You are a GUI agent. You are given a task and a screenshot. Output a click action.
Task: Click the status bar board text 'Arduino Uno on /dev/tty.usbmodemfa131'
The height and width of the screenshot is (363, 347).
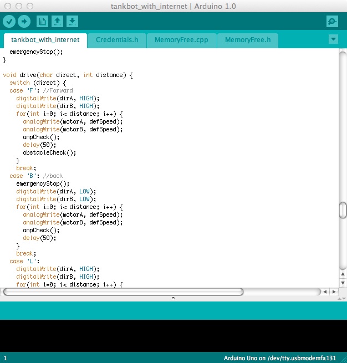pyautogui.click(x=279, y=358)
